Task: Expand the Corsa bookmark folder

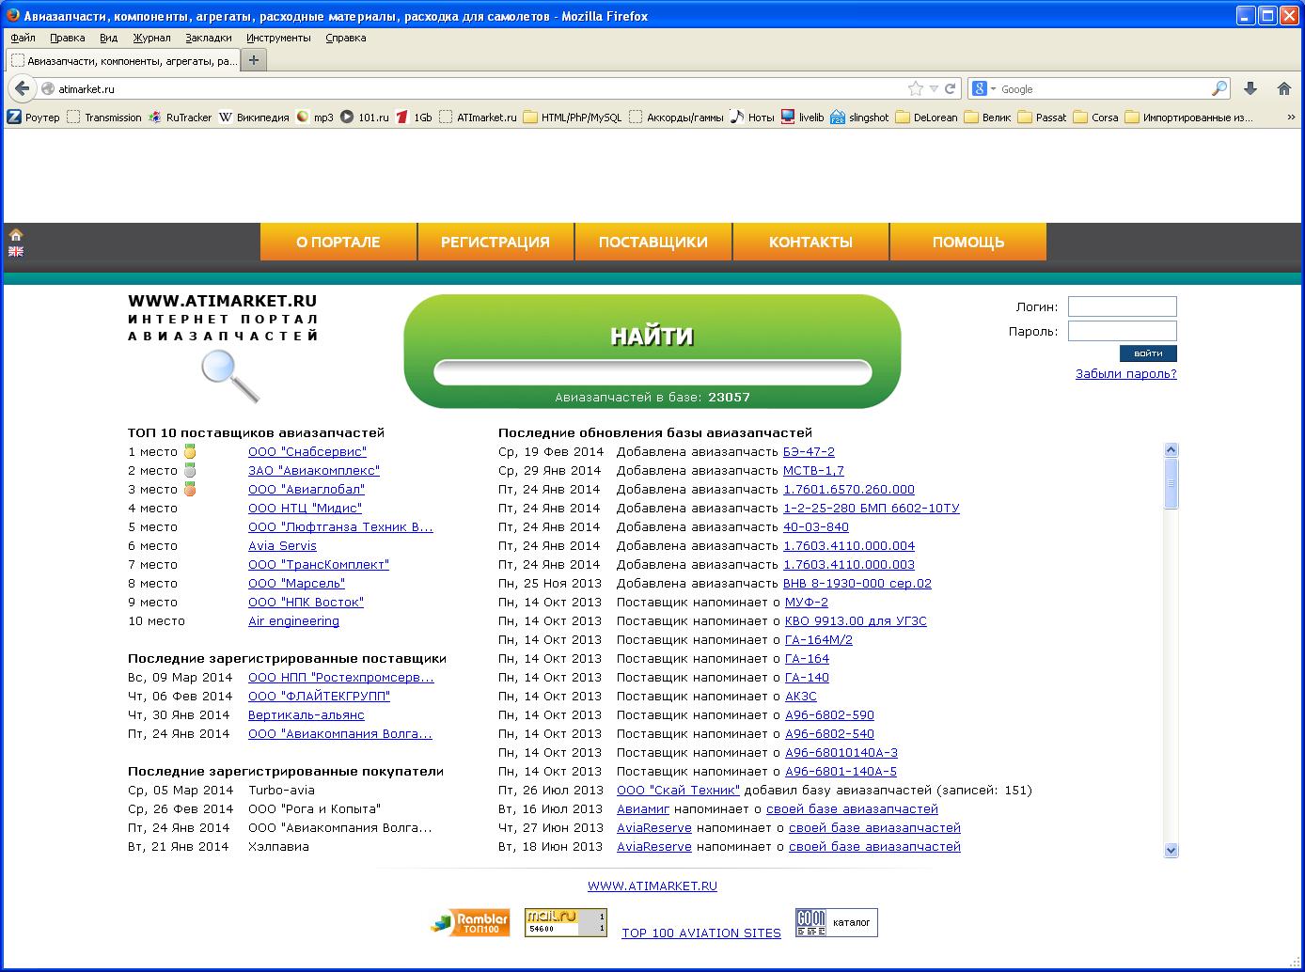Action: 1096,118
